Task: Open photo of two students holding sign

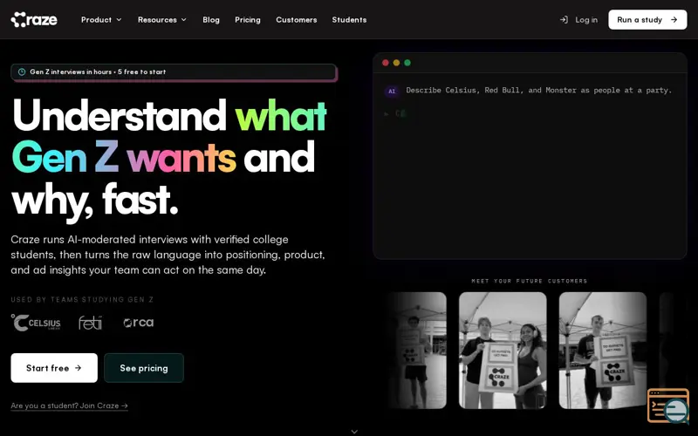Action: coord(503,351)
